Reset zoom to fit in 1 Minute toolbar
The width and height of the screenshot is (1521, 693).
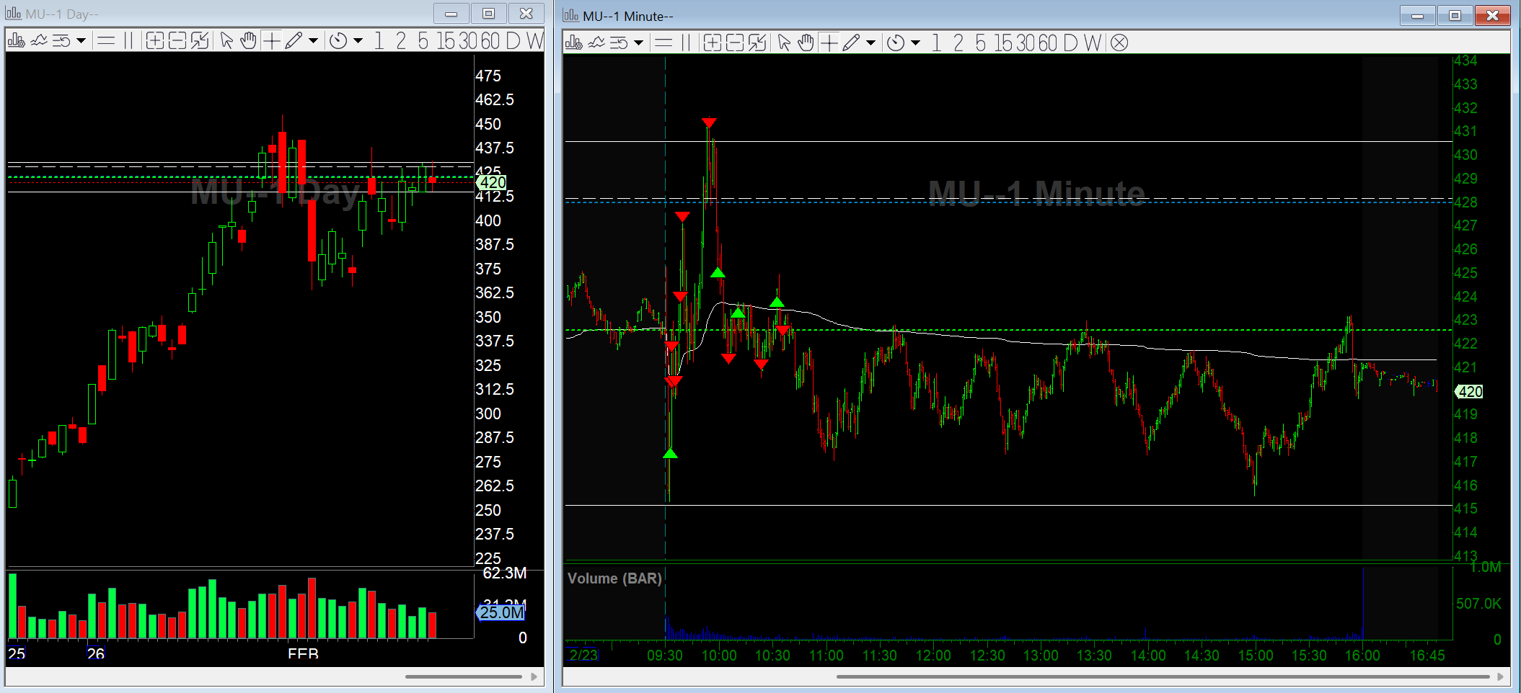pyautogui.click(x=757, y=43)
